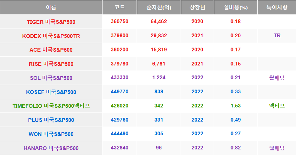Click 액티브 note in TIMEFOLIO row
The height and width of the screenshot is (156, 296).
(277, 106)
